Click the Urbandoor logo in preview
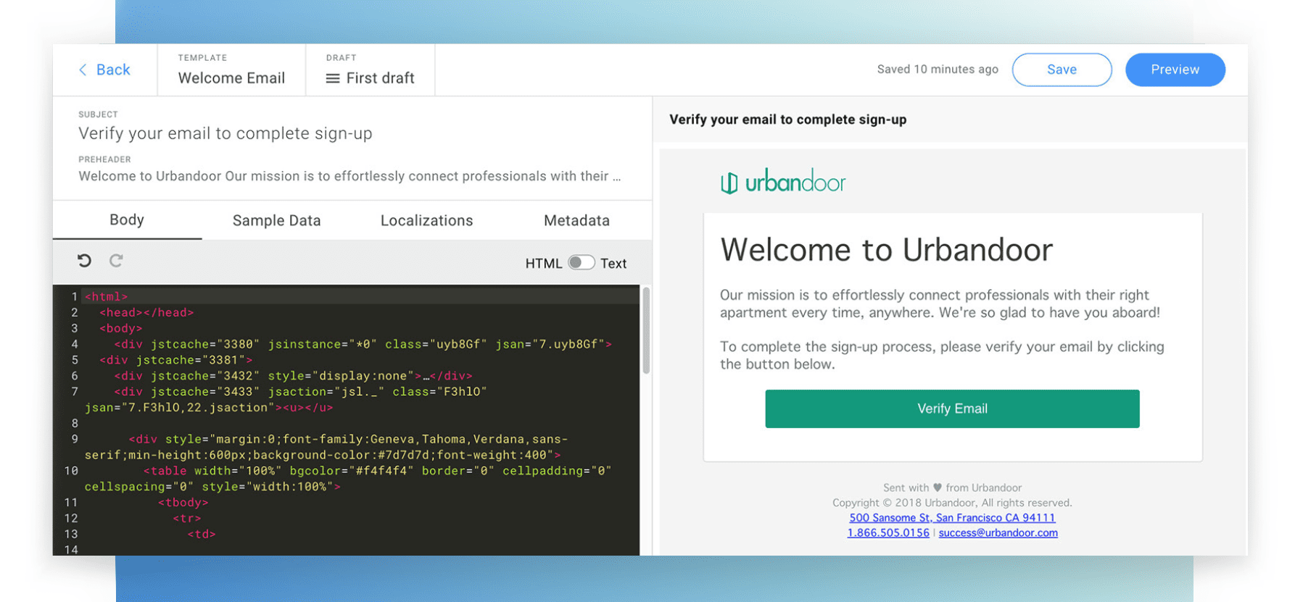Screen dimensions: 1295x602 (x=783, y=181)
